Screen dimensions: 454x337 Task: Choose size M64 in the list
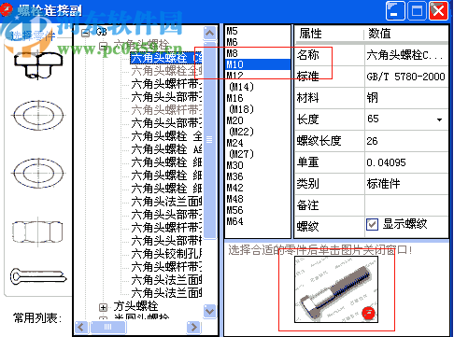[x=234, y=221]
